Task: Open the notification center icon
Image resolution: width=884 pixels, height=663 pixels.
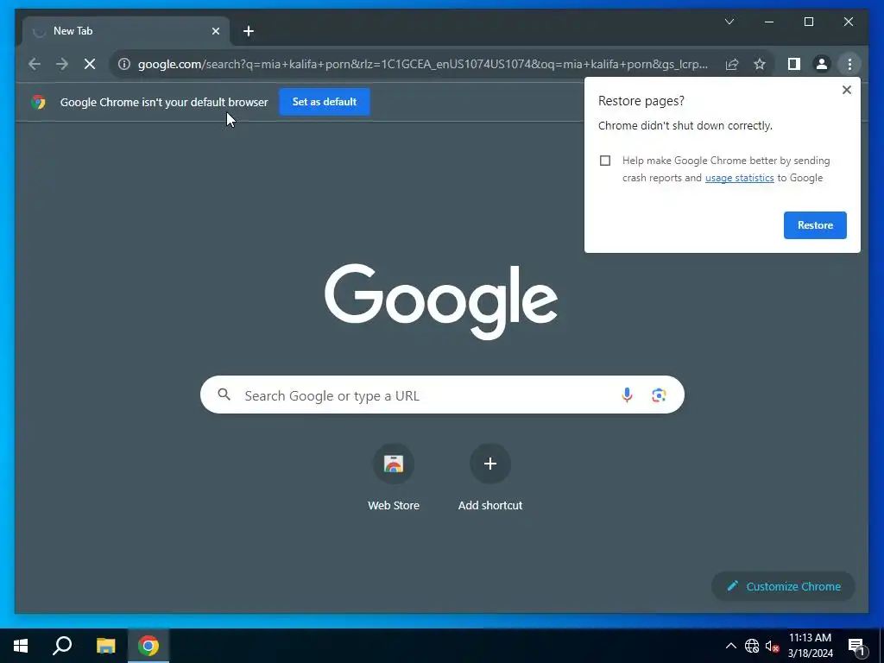Action: 856,647
